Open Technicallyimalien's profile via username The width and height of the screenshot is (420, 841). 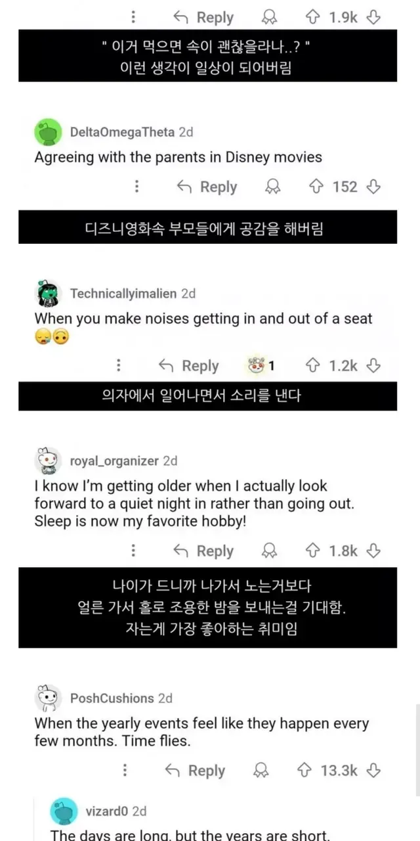point(123,294)
